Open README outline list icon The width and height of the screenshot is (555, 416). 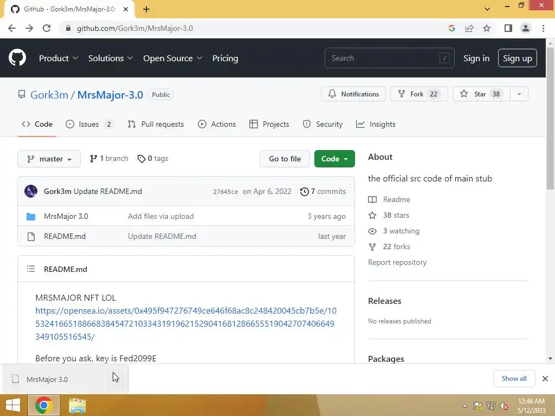pos(31,269)
